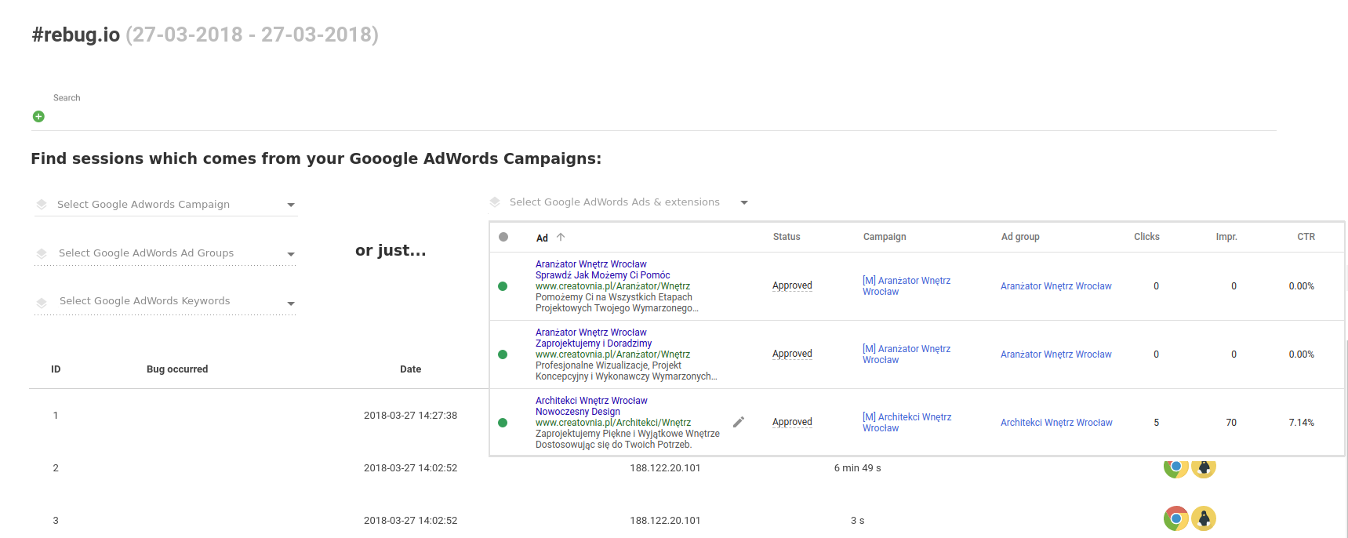The height and width of the screenshot is (538, 1348).
Task: Click green status dot of Nowoczesny Design ad
Action: [503, 423]
